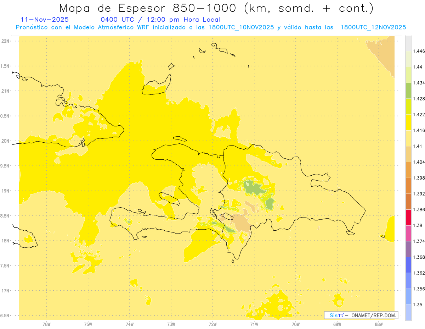Click colorbar value 1.362
Screen dimensions: 425x329
(x=419, y=273)
